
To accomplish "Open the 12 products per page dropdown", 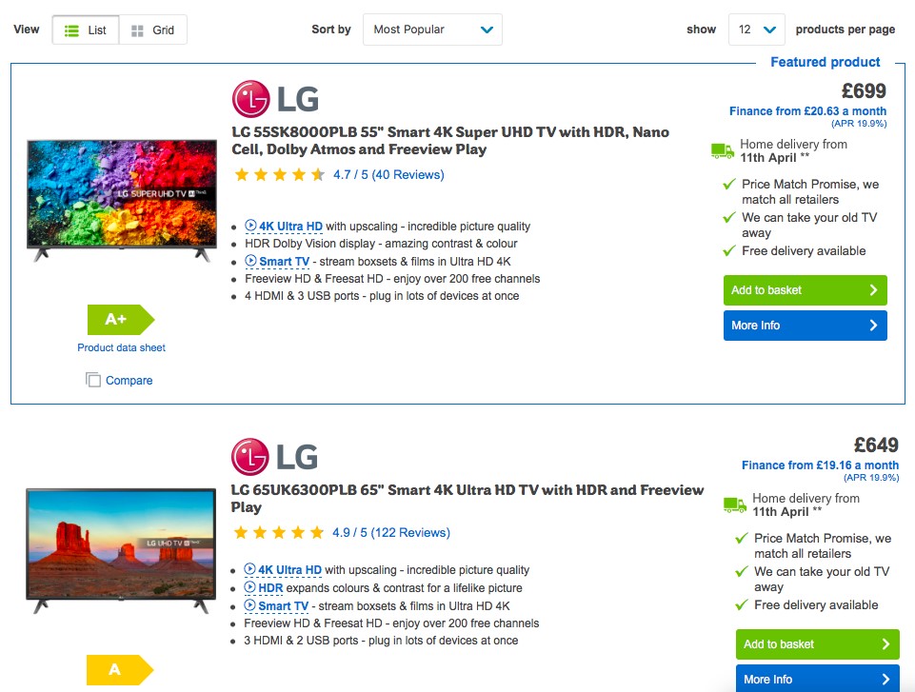I will (756, 30).
